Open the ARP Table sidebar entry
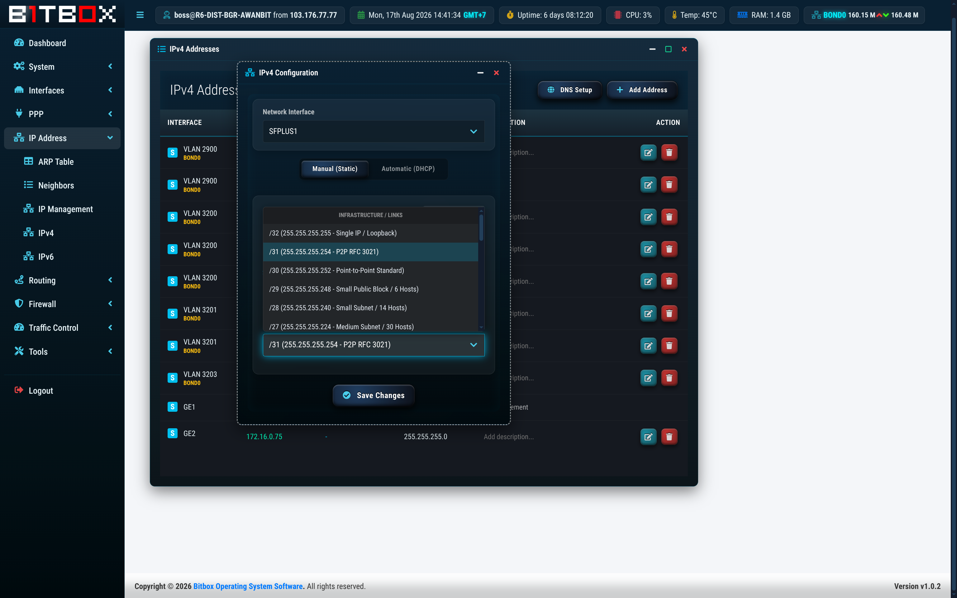This screenshot has height=598, width=957. point(62,161)
